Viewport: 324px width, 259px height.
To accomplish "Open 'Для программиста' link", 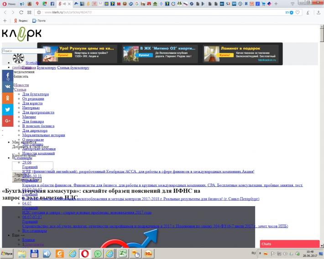I will [38, 112].
